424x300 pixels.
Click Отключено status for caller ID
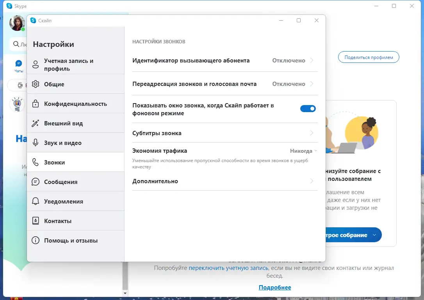click(289, 60)
